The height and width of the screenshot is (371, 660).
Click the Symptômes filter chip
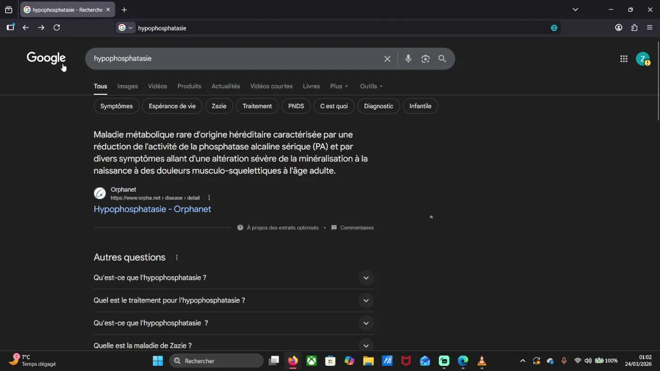(x=117, y=106)
